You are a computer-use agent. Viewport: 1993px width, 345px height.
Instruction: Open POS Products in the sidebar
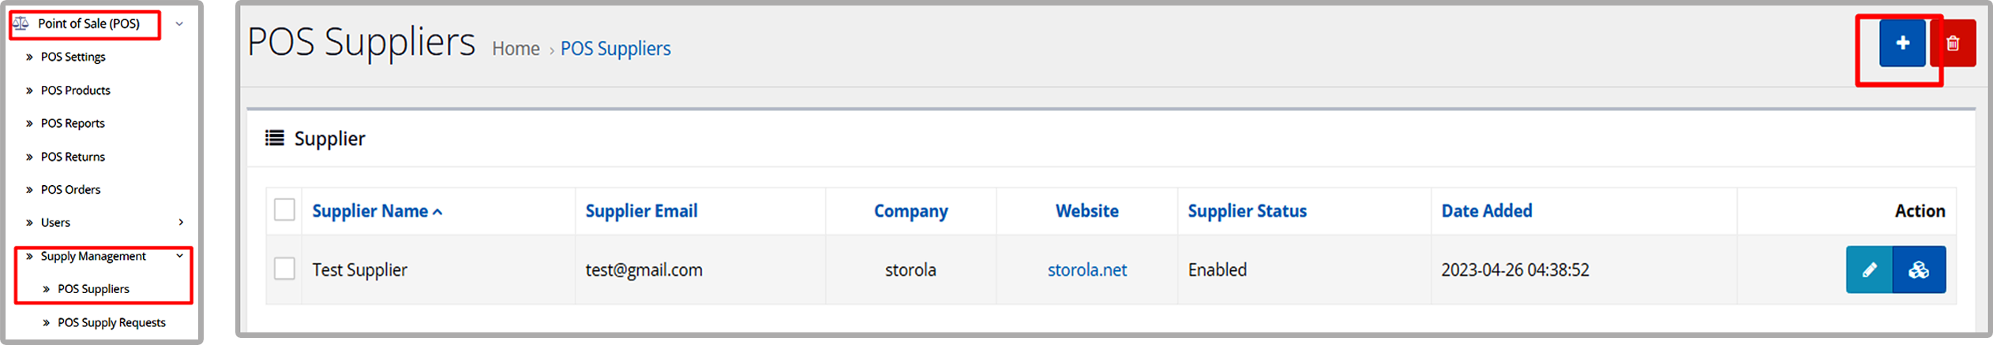[76, 91]
